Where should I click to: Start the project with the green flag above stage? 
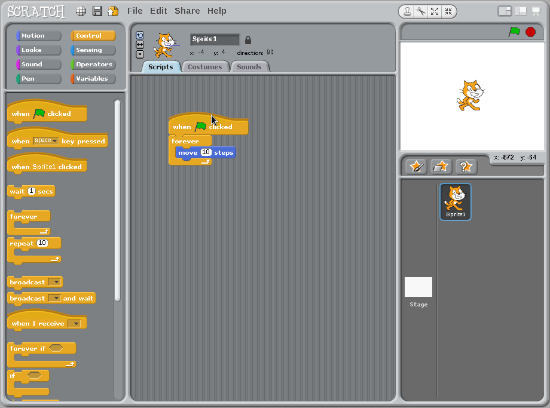point(514,32)
